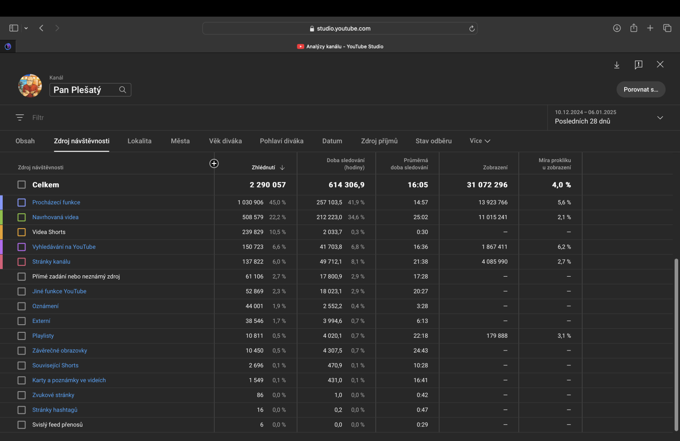Open the Související Shorts link
This screenshot has height=441, width=680.
[55, 365]
